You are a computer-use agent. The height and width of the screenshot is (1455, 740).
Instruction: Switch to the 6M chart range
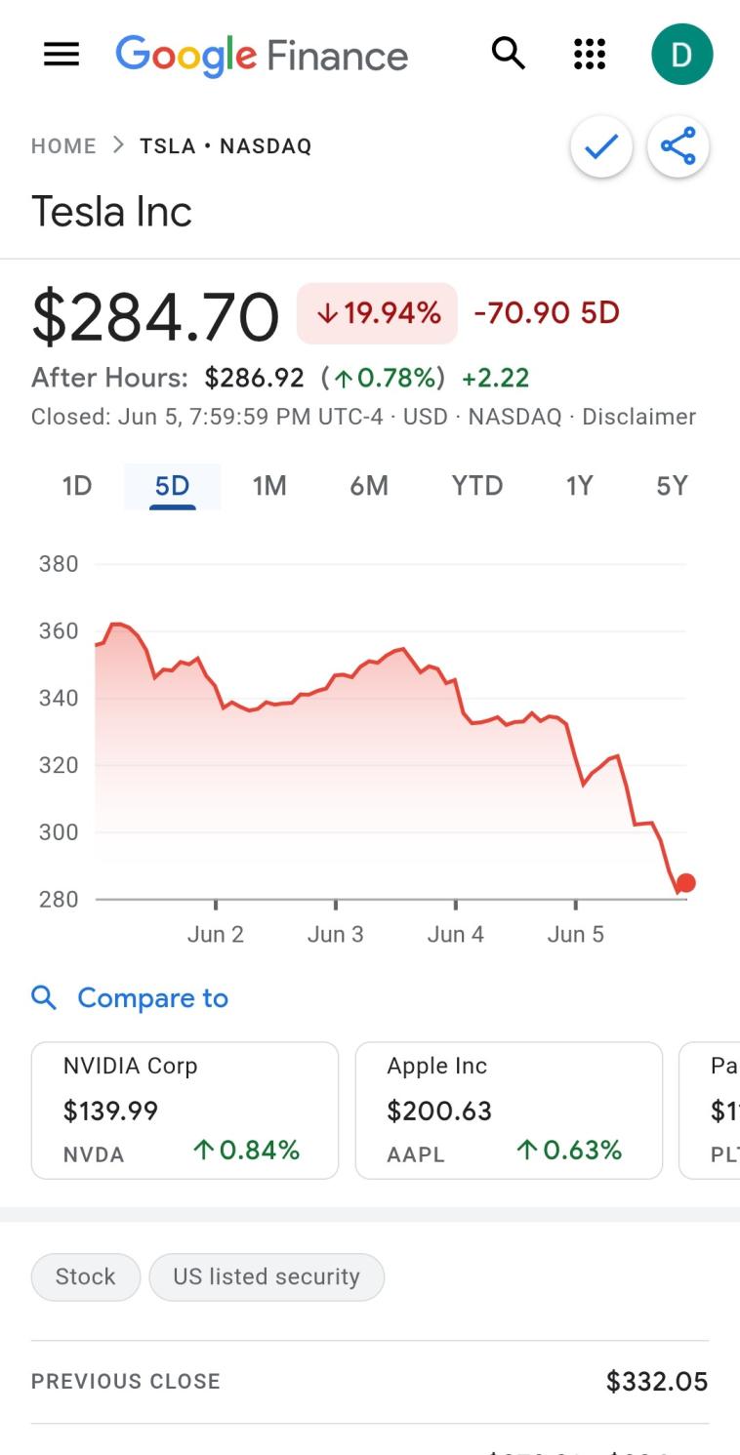tap(369, 486)
